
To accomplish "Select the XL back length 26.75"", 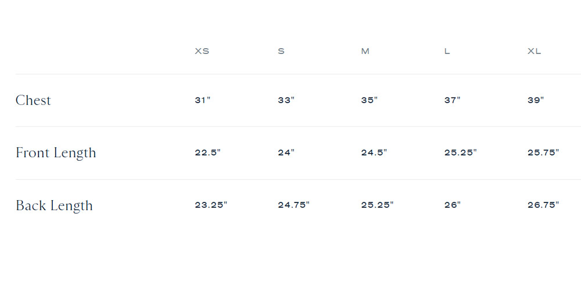I will coord(543,205).
